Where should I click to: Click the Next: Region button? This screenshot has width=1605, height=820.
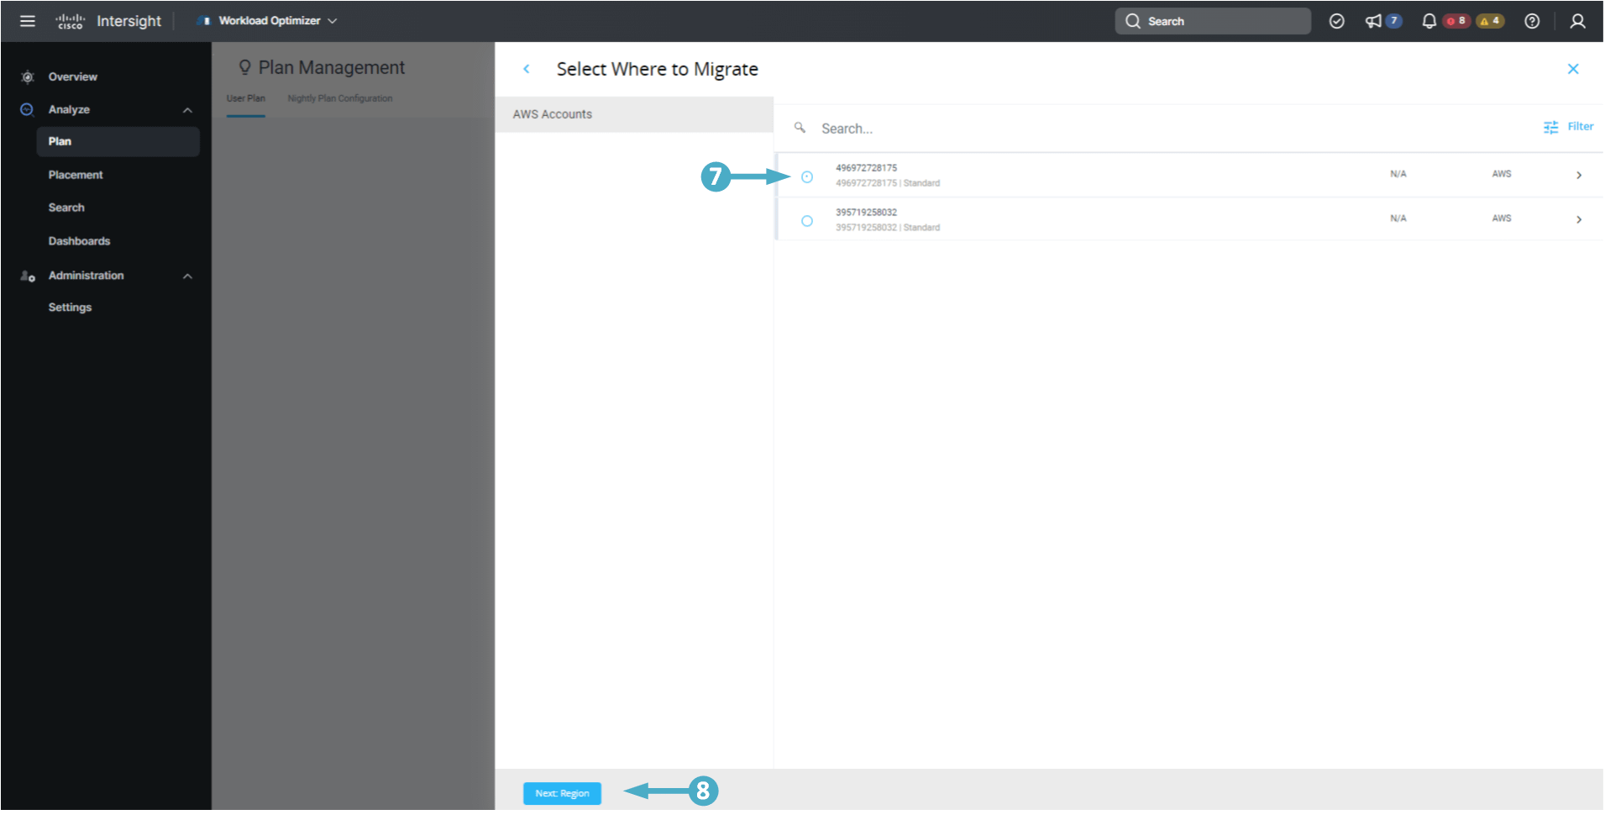click(x=562, y=793)
